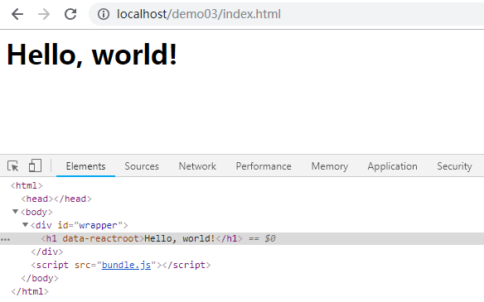Click the Hello, world! heading on page

point(92,55)
